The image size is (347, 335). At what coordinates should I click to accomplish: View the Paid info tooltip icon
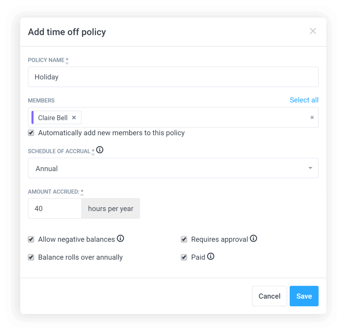[x=211, y=257]
